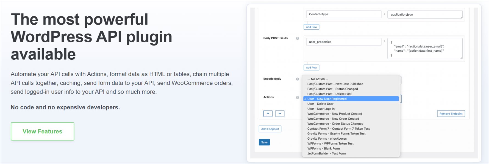Click the JSON body textarea with email and name
Screen dimensions: 489x164
[424, 49]
